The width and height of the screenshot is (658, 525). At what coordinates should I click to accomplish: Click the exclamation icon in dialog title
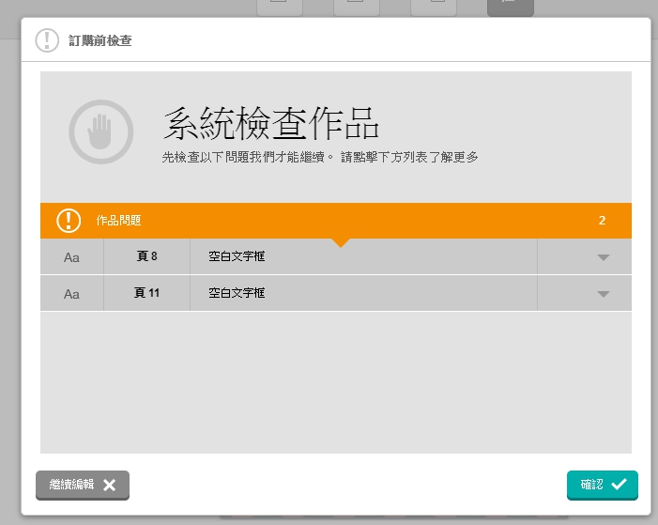[47, 40]
